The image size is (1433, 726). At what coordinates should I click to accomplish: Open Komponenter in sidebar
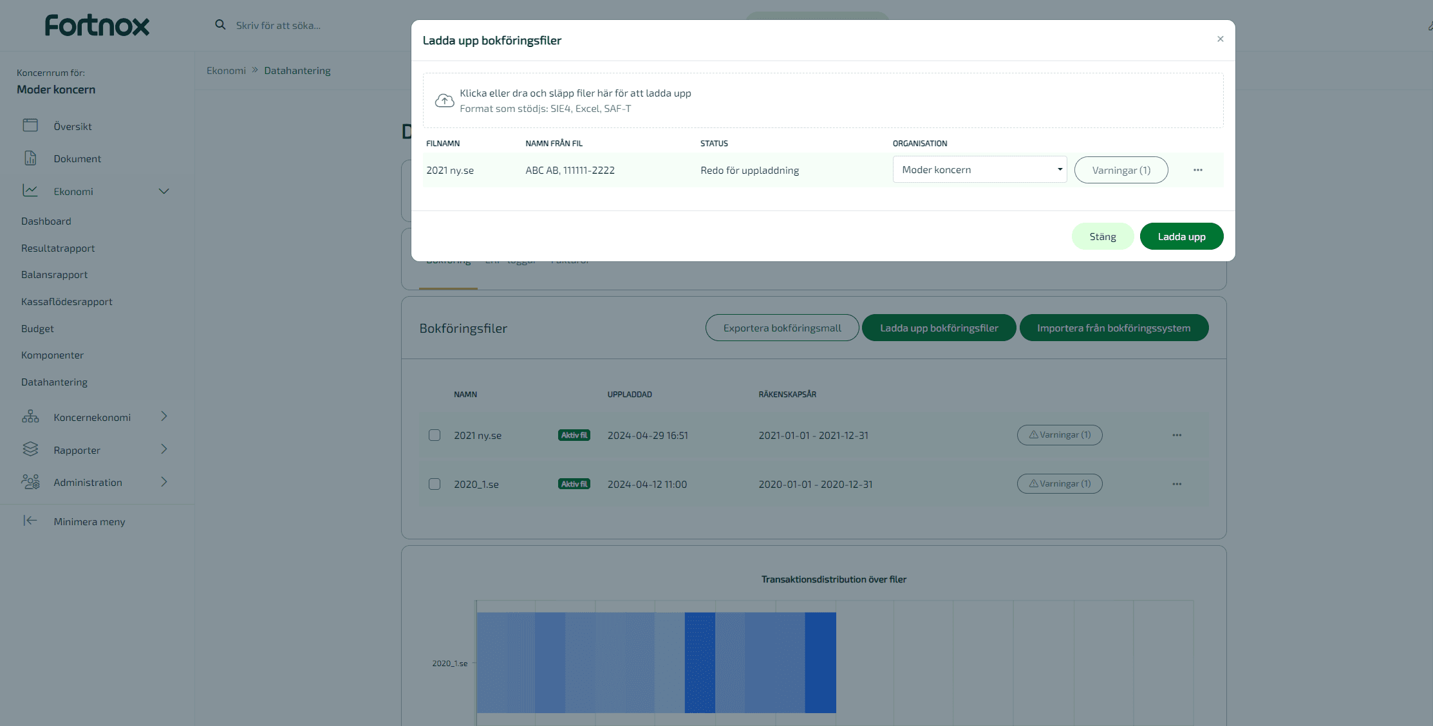tap(52, 355)
